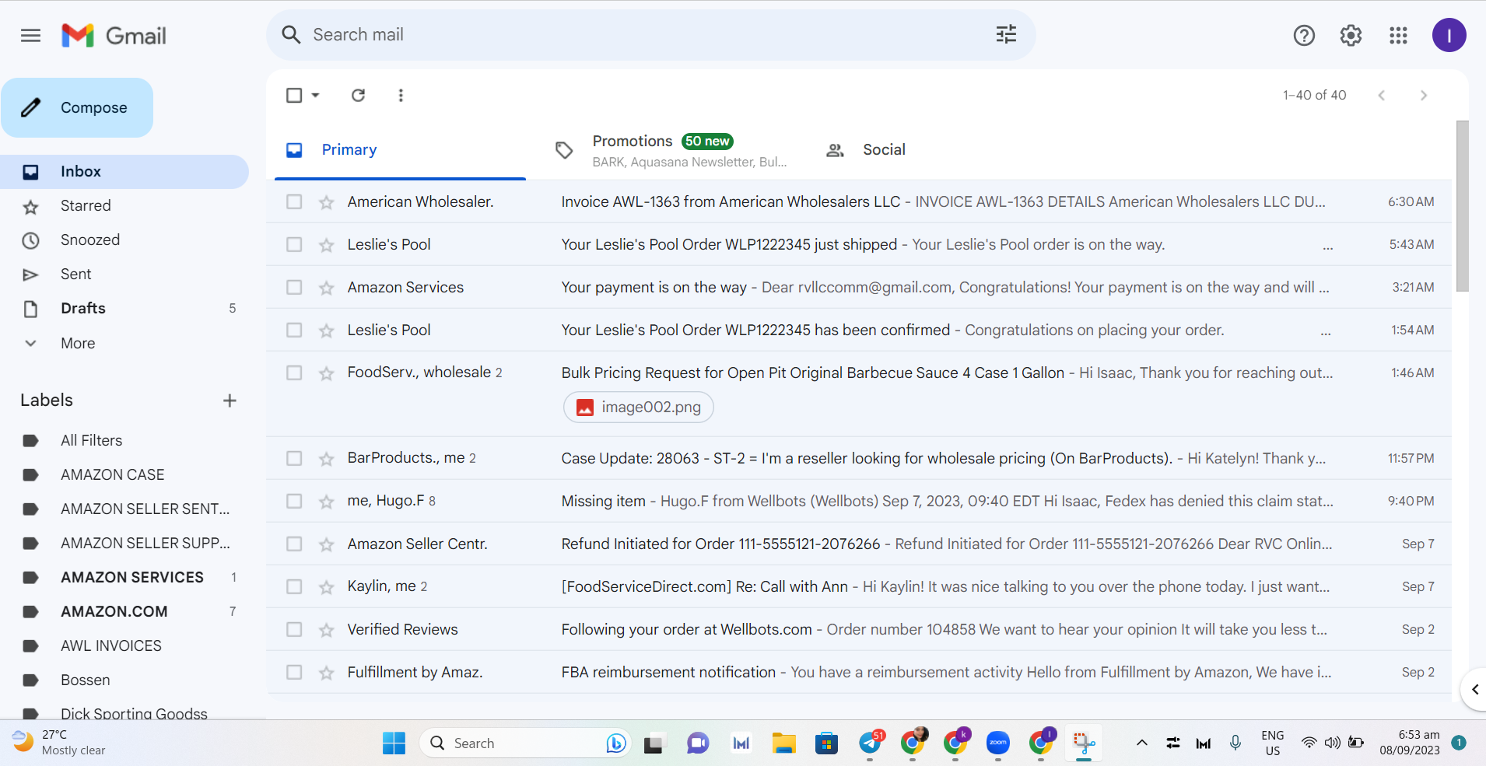Tick the checkbox for Verified Reviews email
Viewport: 1486px width, 766px height.
(294, 630)
